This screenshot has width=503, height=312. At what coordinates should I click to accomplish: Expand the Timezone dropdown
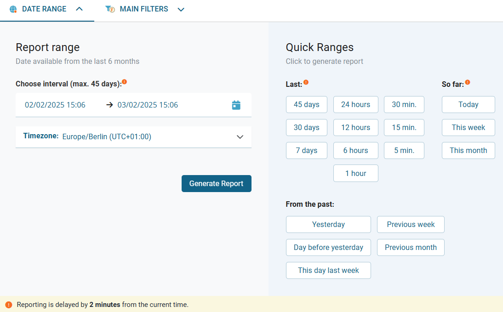(x=240, y=137)
